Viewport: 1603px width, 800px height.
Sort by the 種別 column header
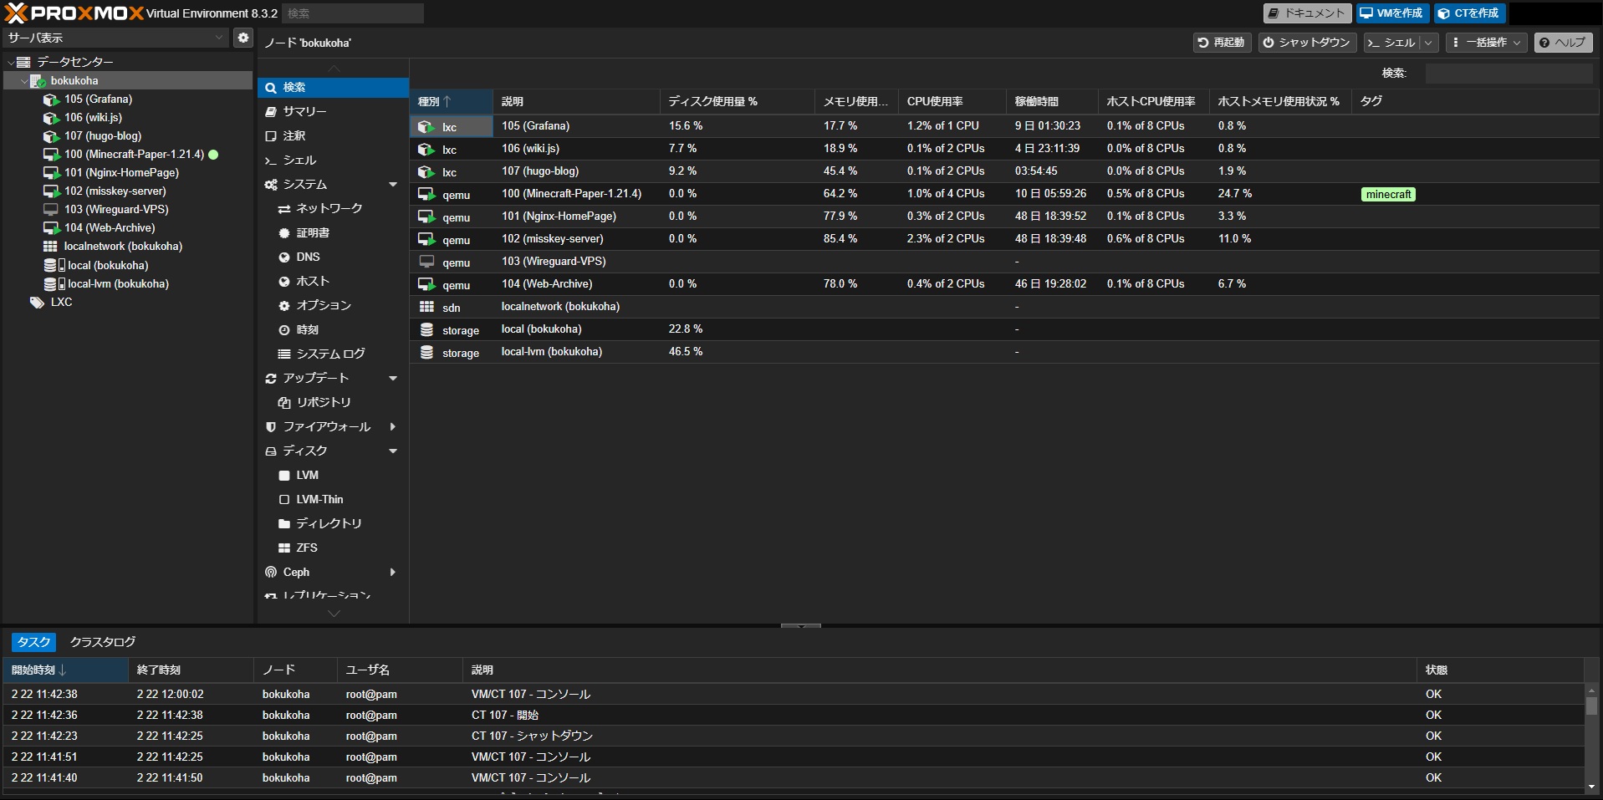pyautogui.click(x=450, y=102)
